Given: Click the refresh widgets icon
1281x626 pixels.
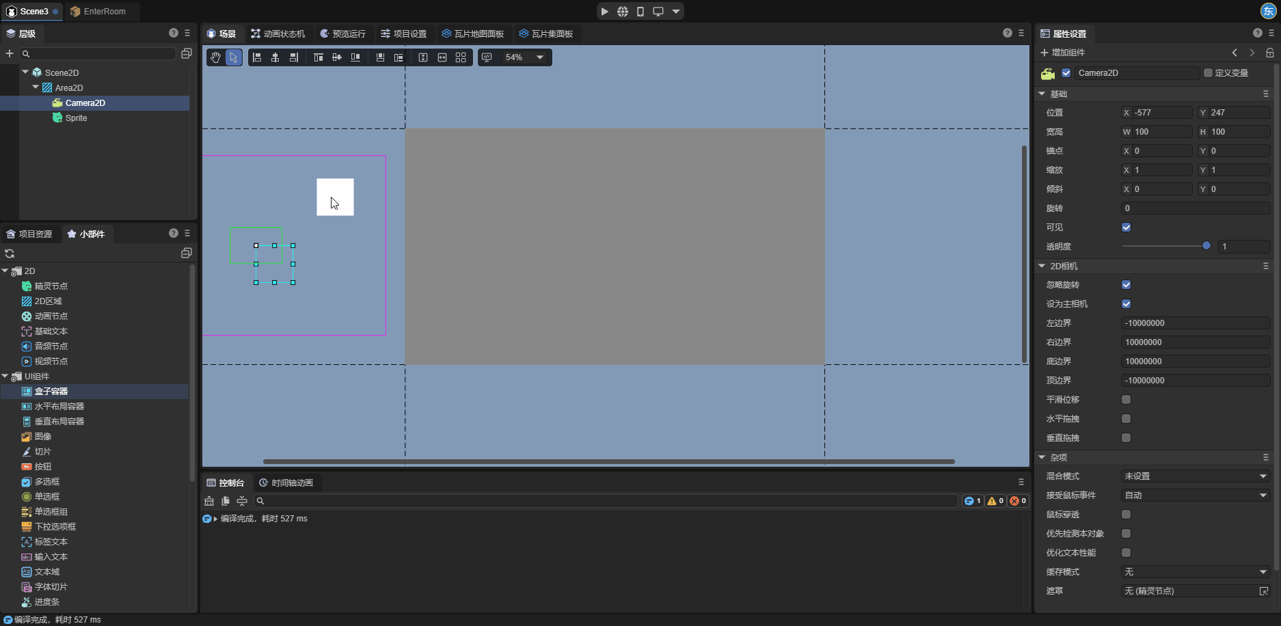Looking at the screenshot, I should (x=10, y=254).
